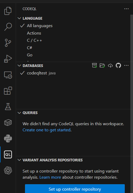
Task: Open Run and Debug view icon
Action: click(x=8, y=59)
